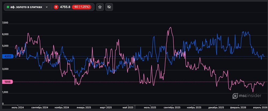Click the июль 2024 axis label

(18, 107)
